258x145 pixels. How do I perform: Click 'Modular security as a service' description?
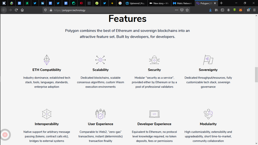tap(154, 82)
